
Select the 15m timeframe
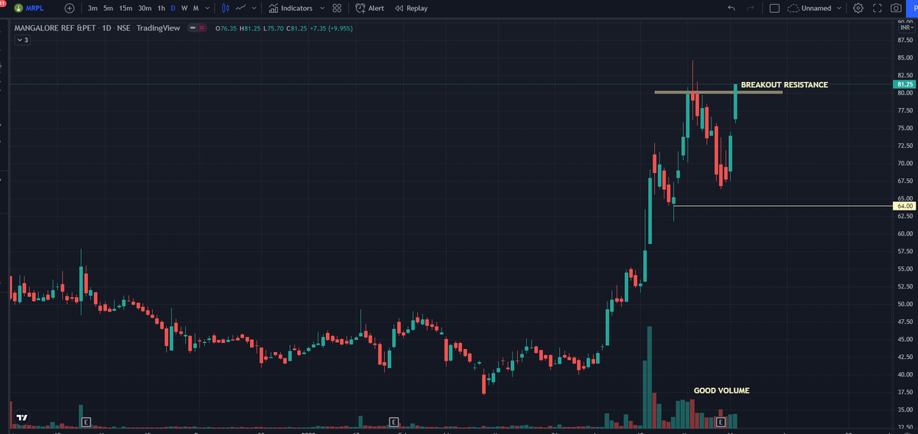tap(126, 8)
